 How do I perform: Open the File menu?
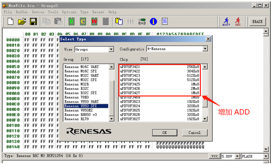pyautogui.click(x=8, y=12)
